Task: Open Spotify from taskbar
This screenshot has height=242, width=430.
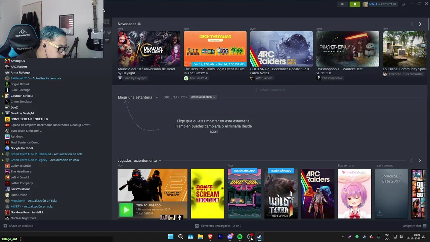Action: click(240, 237)
